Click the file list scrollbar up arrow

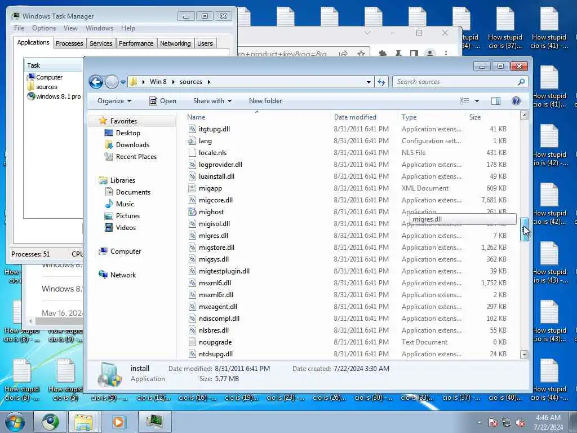[x=524, y=116]
